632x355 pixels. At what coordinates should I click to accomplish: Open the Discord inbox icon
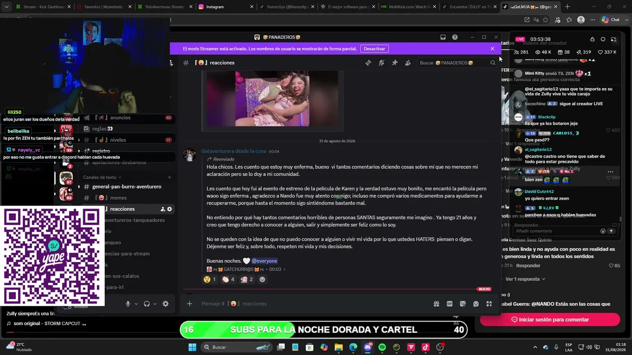443,37
